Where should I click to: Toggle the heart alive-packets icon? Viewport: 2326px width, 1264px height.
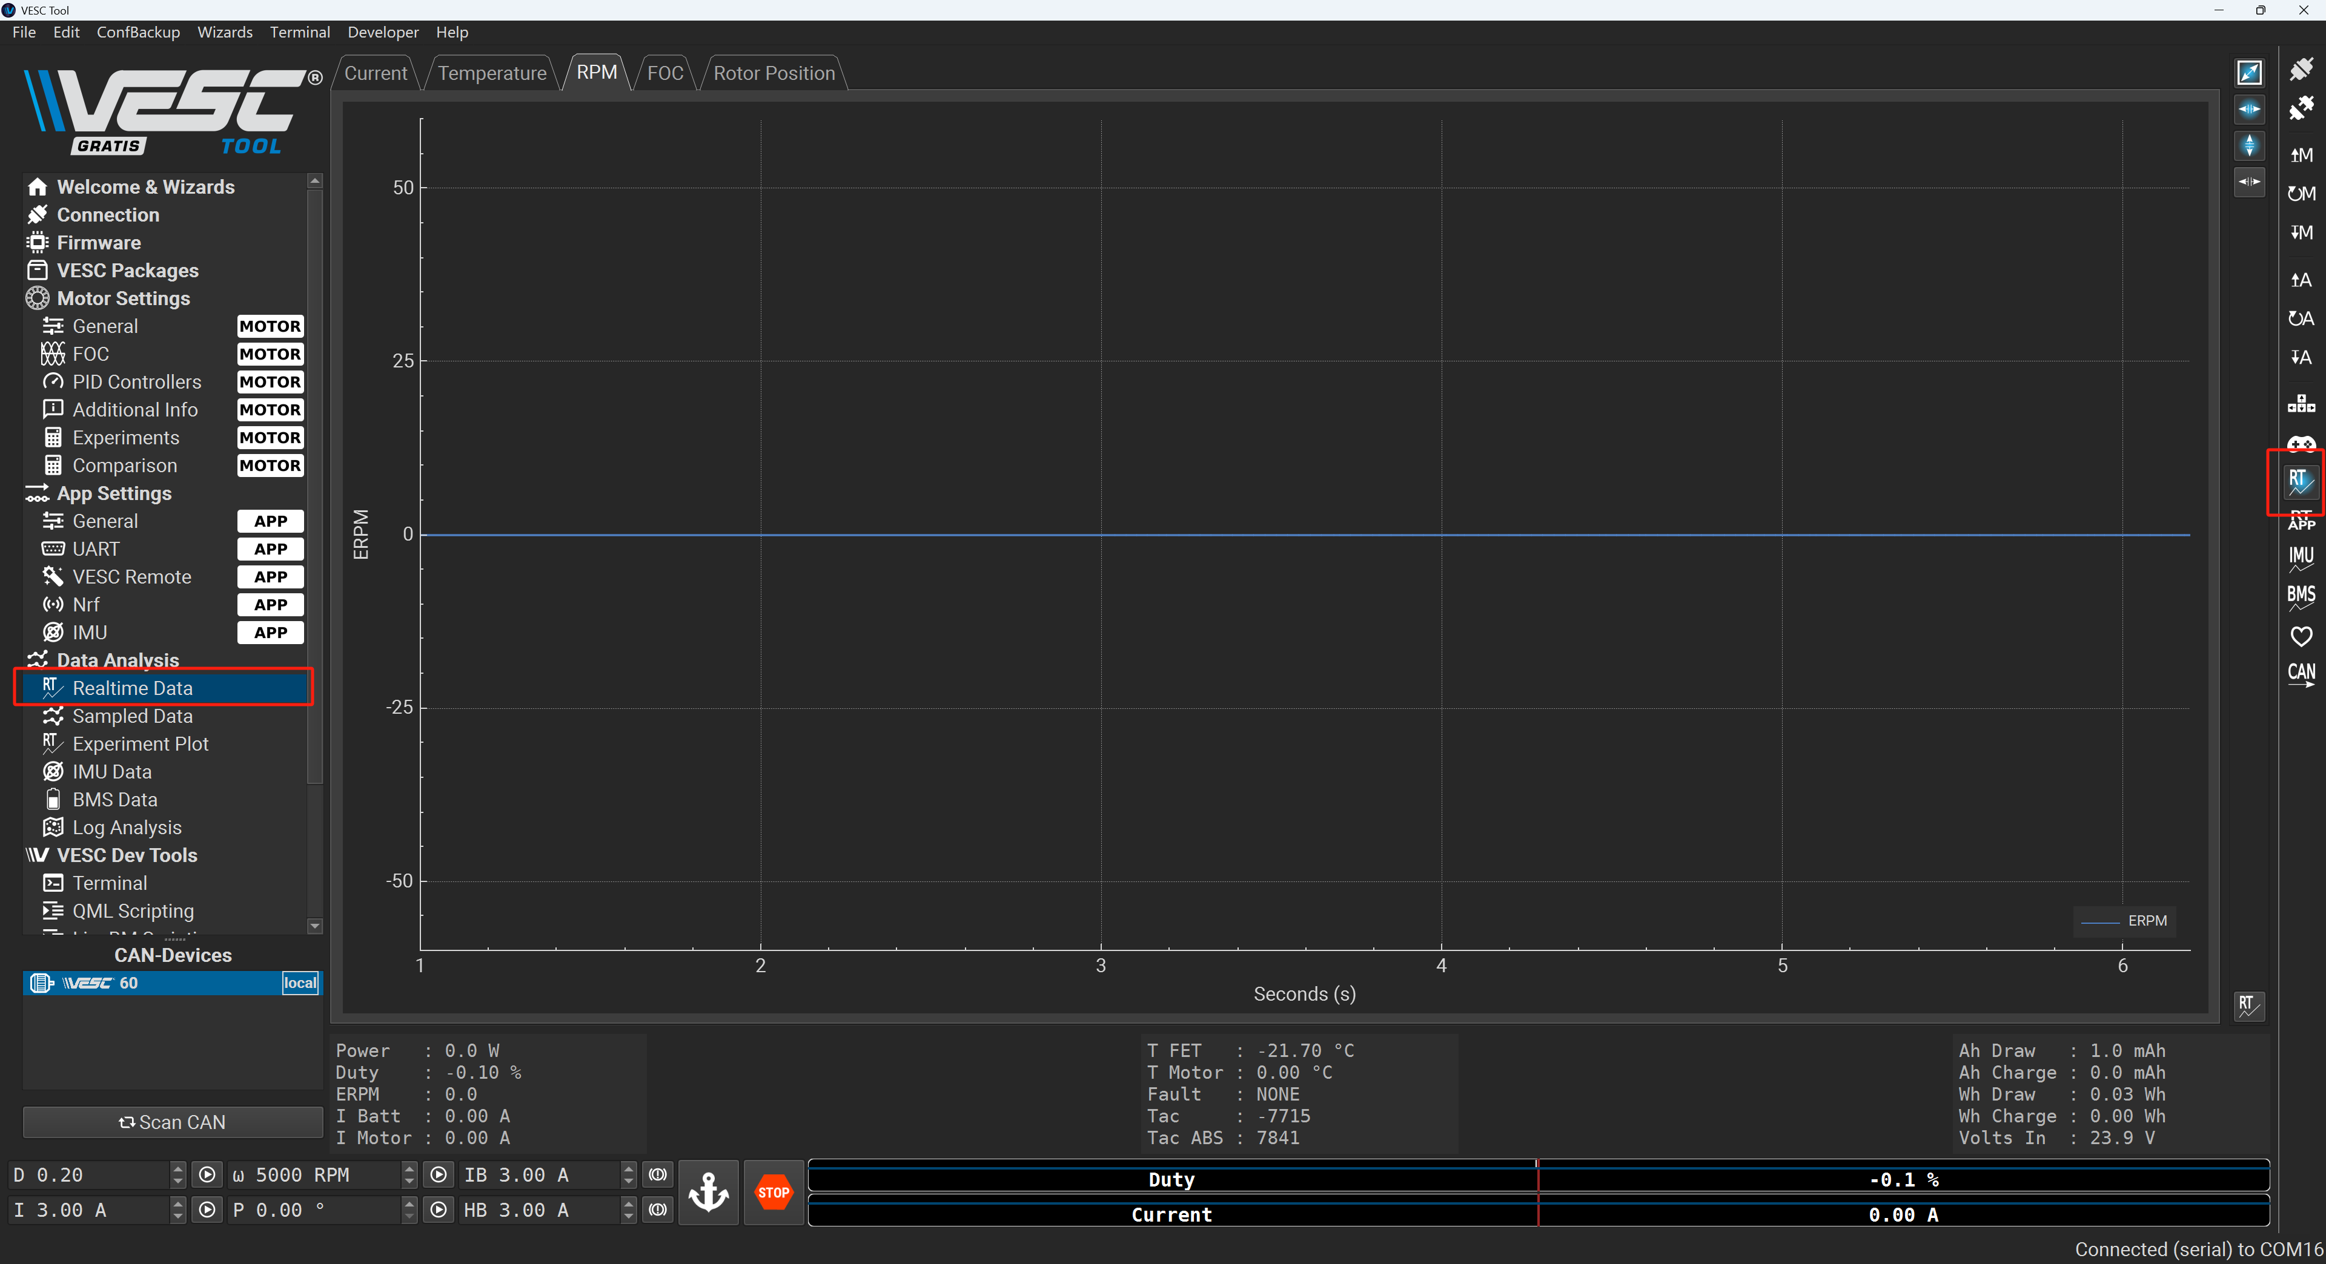[2302, 637]
